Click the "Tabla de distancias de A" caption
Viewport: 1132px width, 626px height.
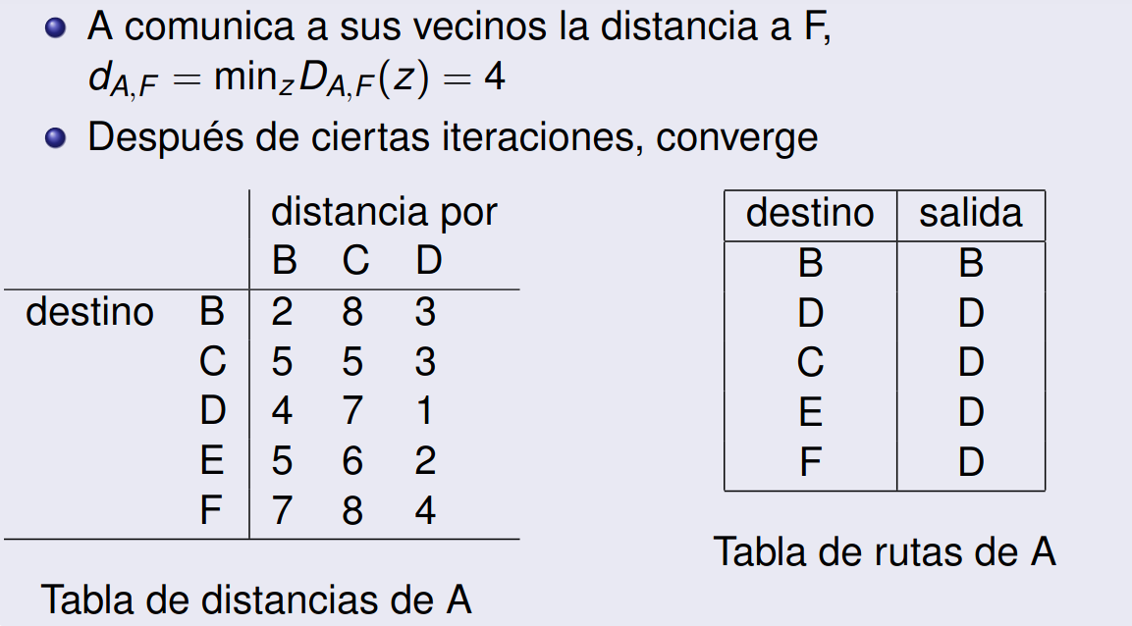click(255, 598)
